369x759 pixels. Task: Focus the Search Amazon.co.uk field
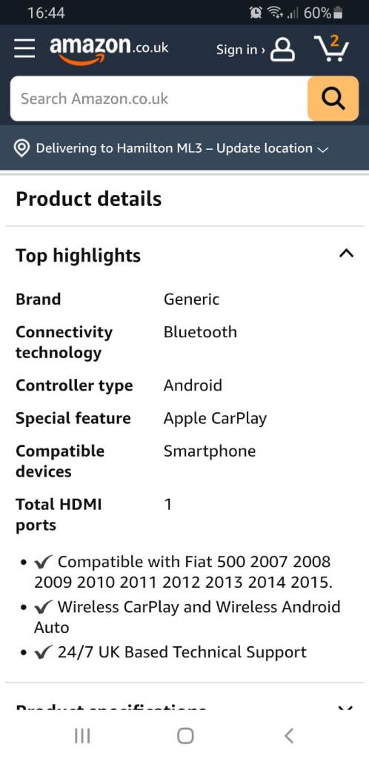pos(159,99)
